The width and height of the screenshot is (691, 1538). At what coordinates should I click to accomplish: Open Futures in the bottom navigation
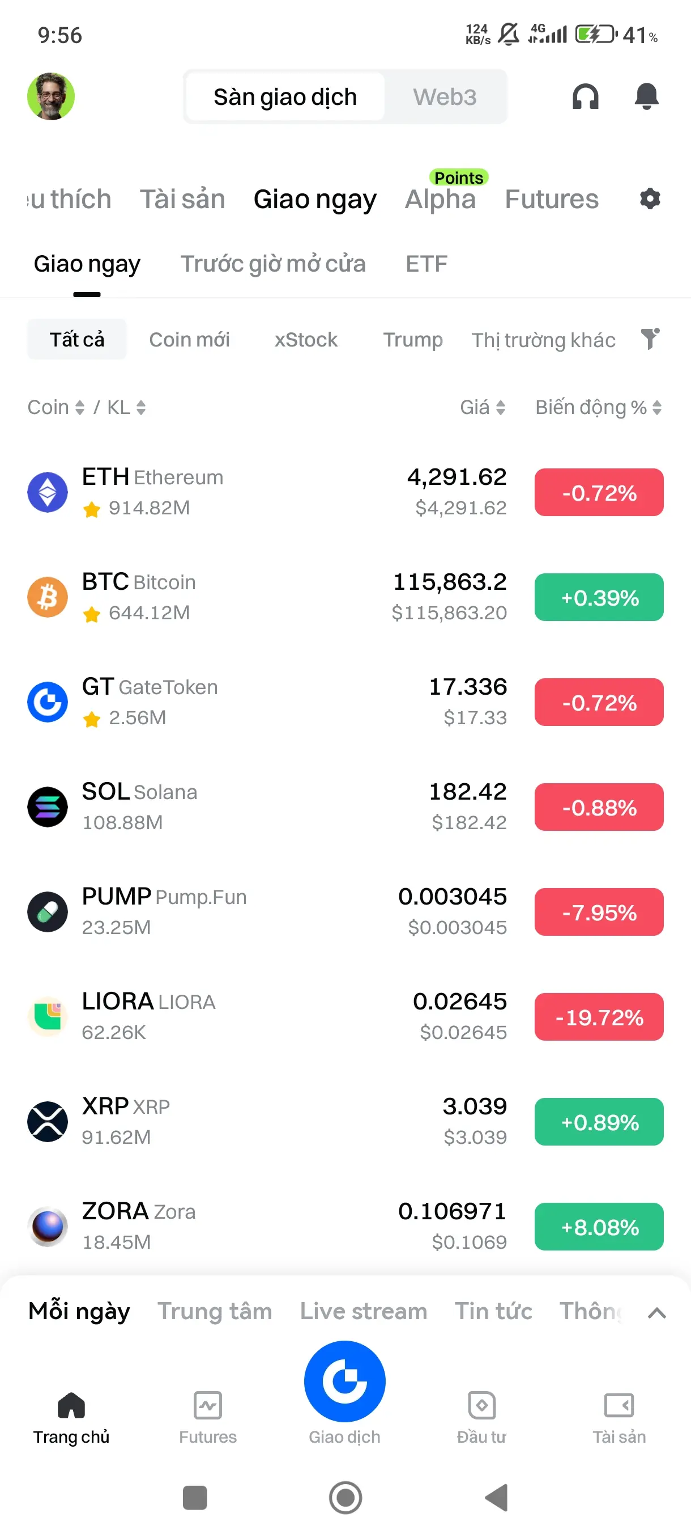point(207,1418)
